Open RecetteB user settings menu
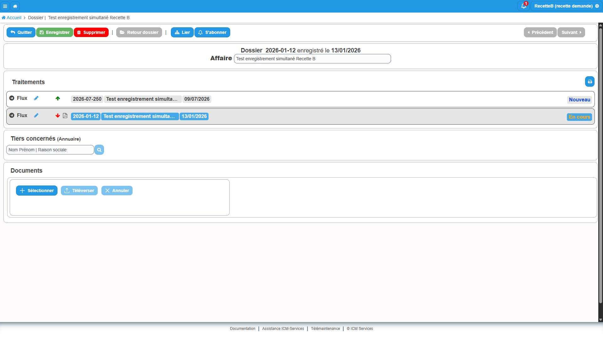The width and height of the screenshot is (603, 339). click(x=567, y=6)
